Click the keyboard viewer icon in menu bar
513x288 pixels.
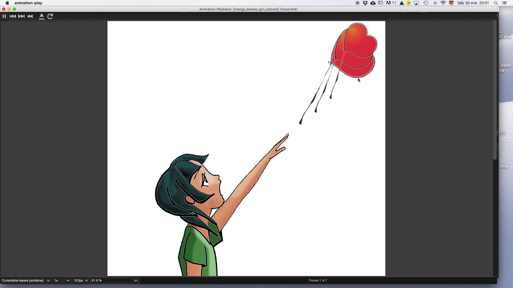pyautogui.click(x=380, y=3)
